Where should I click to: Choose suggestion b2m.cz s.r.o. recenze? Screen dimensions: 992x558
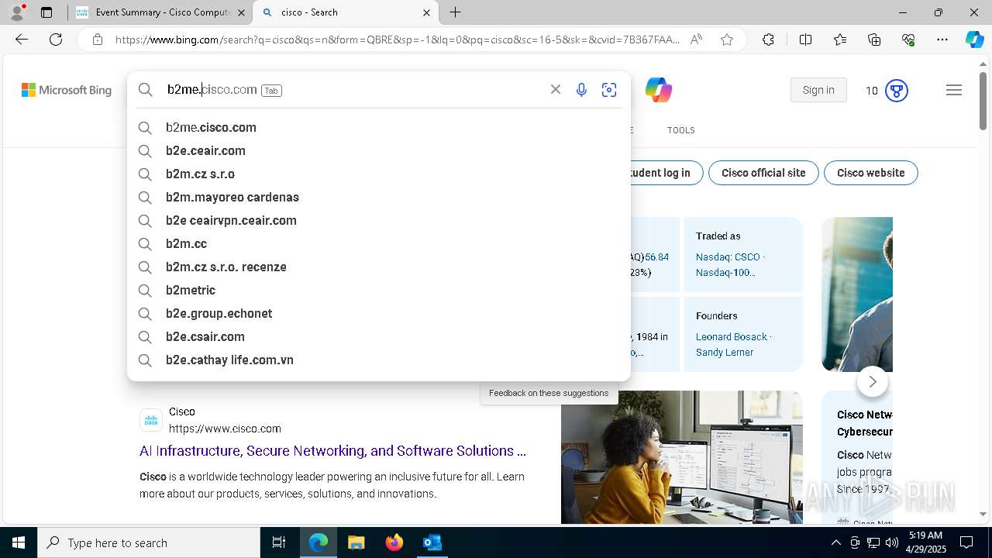378,267
